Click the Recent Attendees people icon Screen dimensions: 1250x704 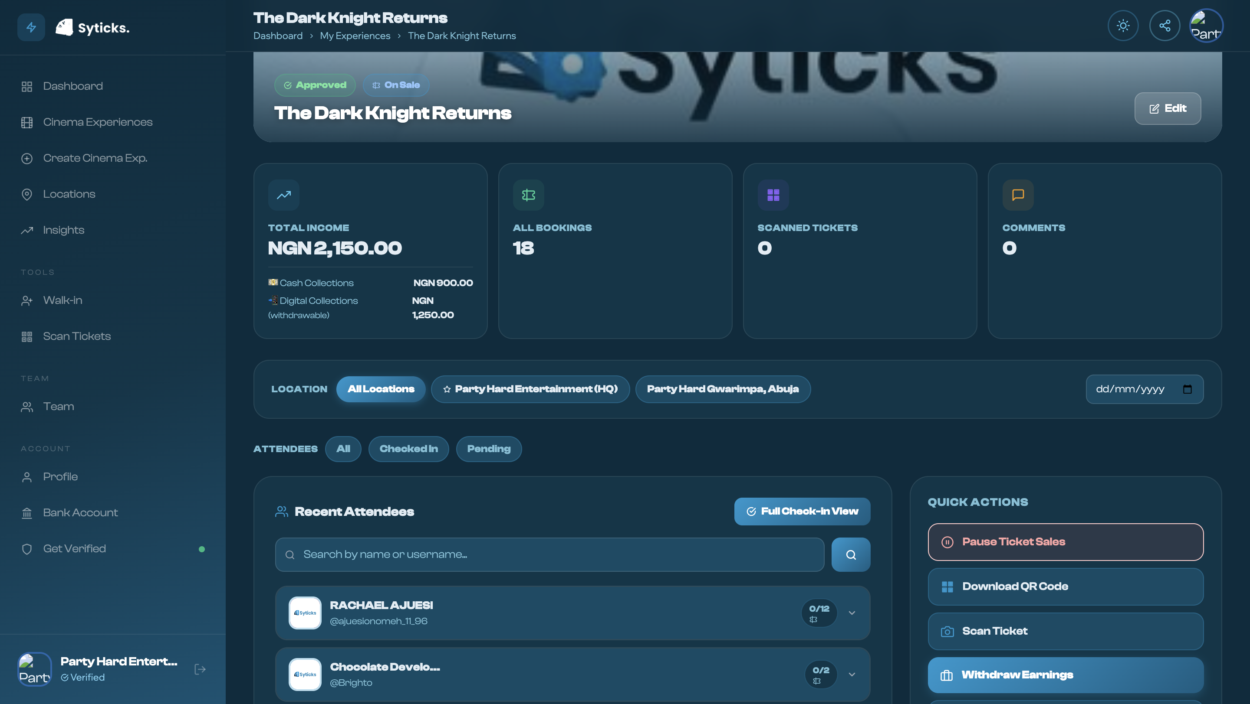click(x=281, y=512)
